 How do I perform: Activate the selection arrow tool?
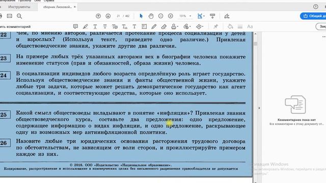[141, 16]
